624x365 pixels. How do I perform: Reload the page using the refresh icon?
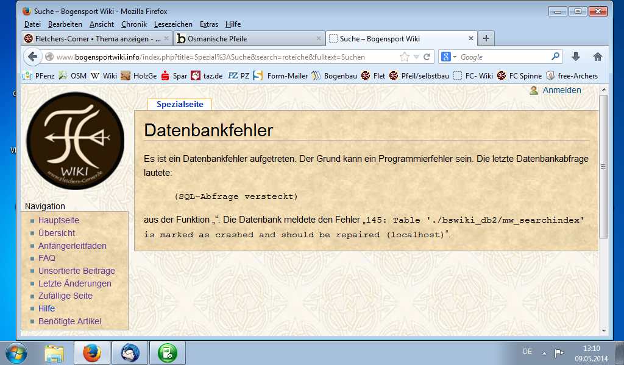pos(427,57)
